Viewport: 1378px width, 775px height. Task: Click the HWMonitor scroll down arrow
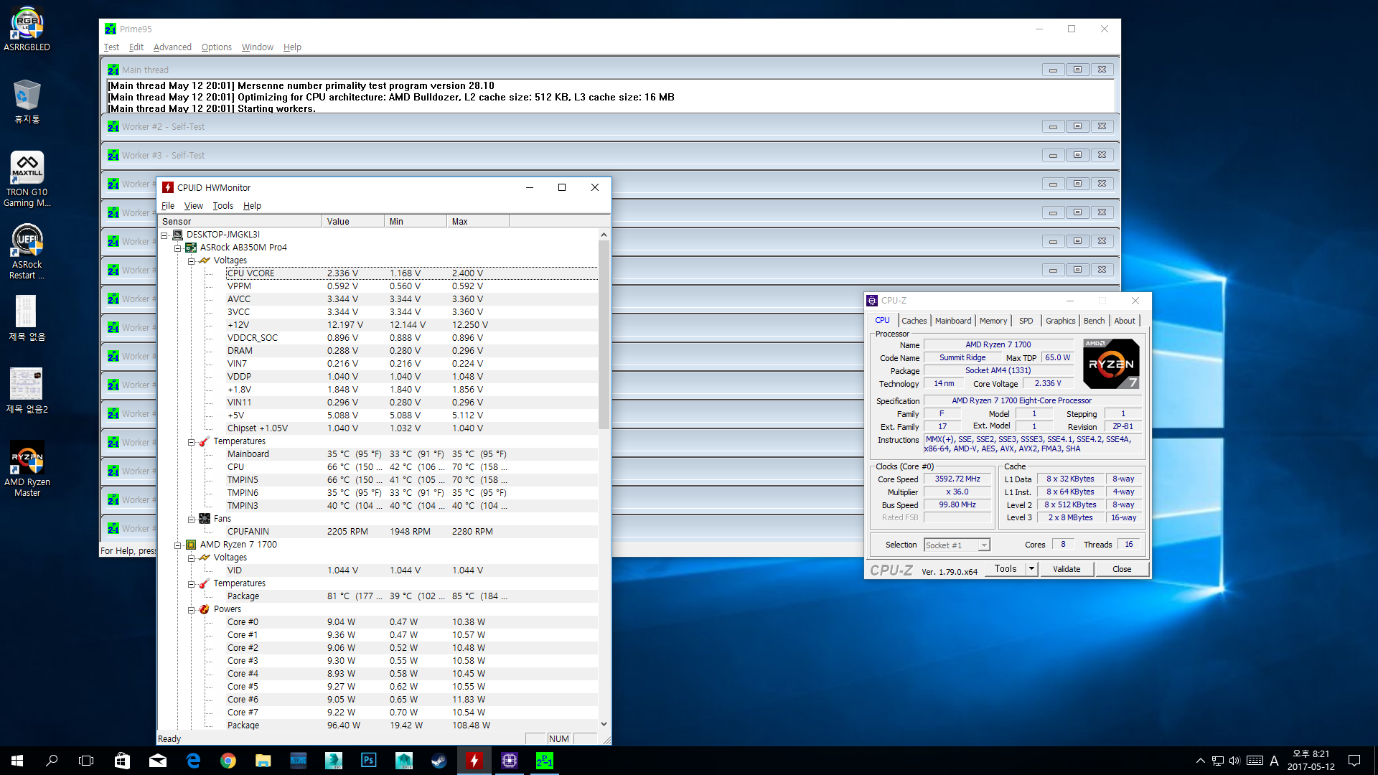(x=604, y=724)
